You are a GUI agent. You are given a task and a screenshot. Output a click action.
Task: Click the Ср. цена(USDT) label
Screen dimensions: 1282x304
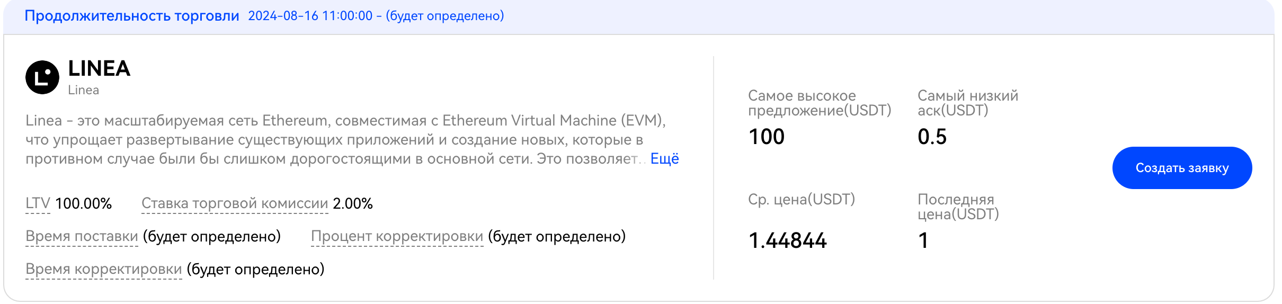coord(802,200)
